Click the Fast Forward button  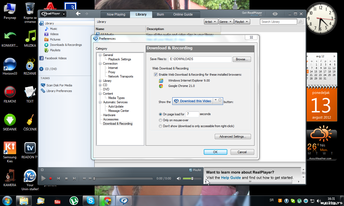[x=90, y=179]
